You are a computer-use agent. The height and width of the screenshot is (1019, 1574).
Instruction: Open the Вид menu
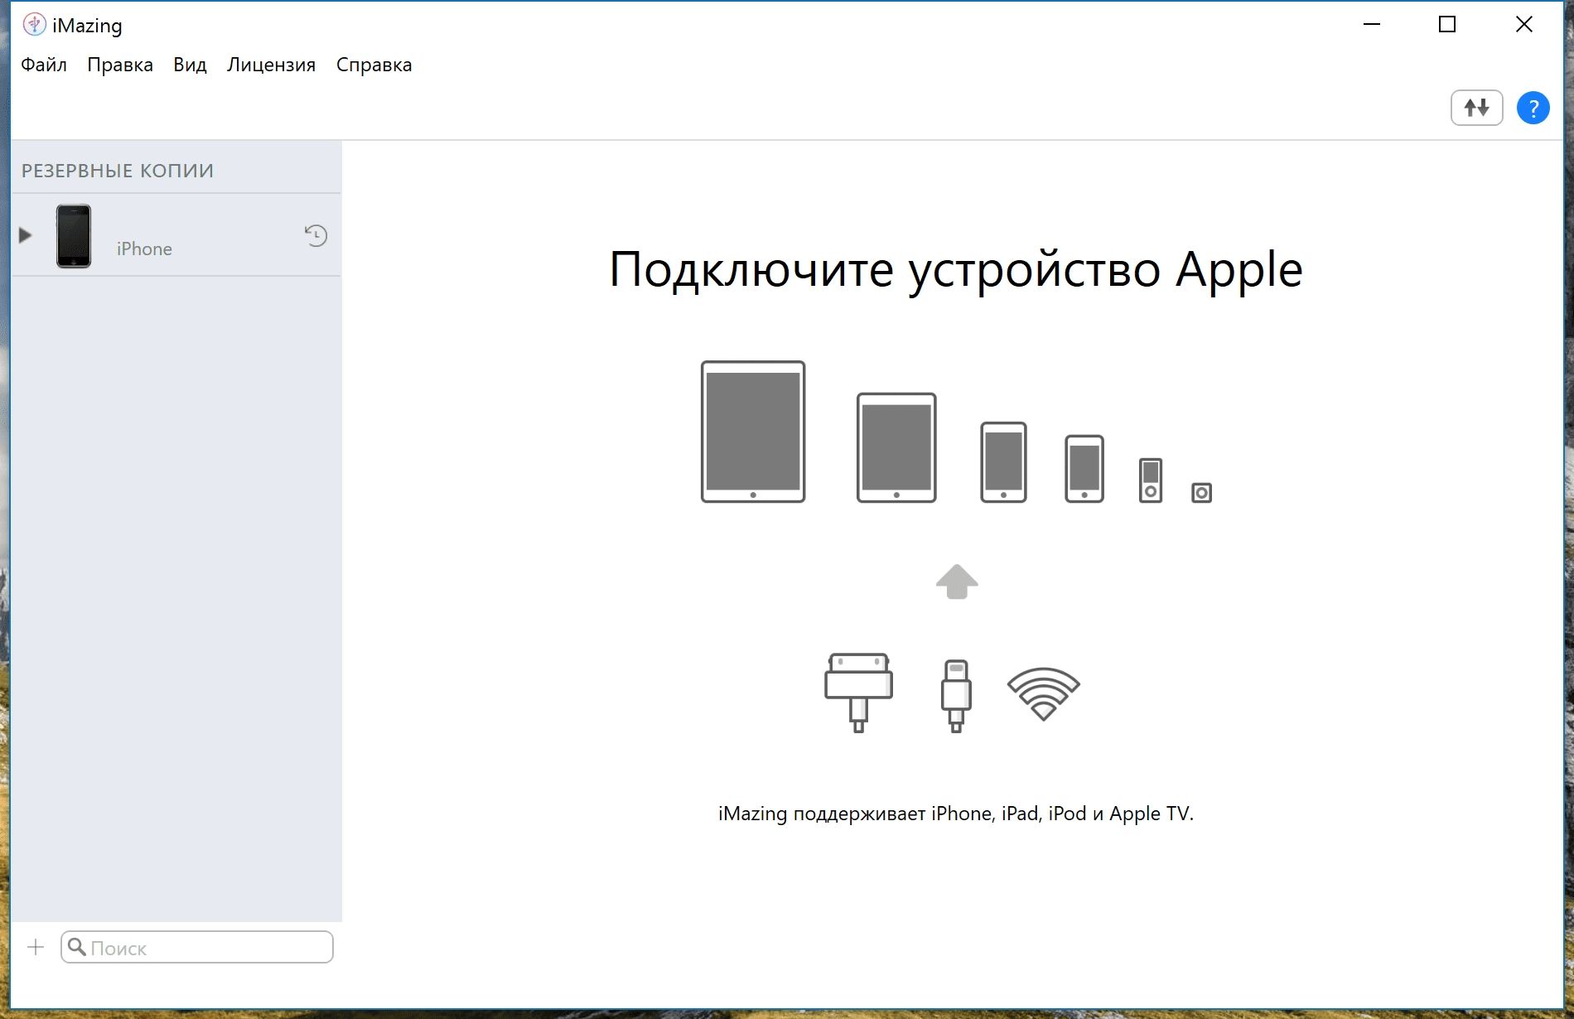(190, 65)
